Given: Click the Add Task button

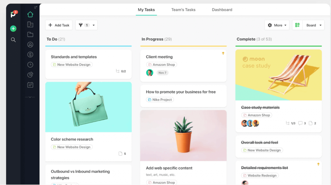Looking at the screenshot, I should [59, 25].
